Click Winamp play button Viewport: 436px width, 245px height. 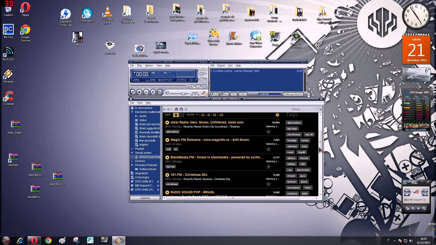point(139,92)
